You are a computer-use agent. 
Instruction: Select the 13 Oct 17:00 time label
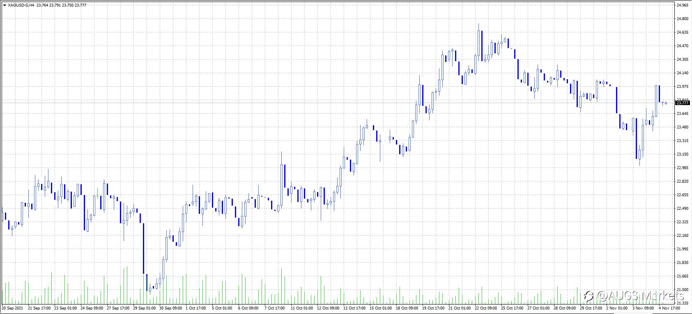tap(354, 308)
